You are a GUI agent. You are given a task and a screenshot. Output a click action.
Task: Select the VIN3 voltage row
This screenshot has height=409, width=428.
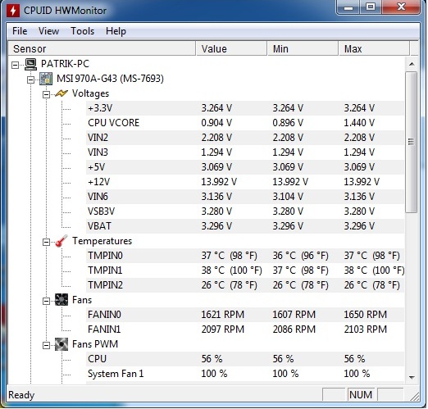(245, 152)
